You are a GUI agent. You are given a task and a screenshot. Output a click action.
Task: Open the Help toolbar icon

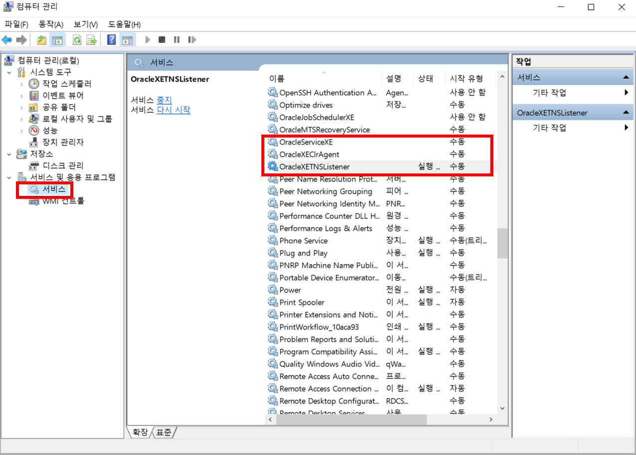[112, 39]
